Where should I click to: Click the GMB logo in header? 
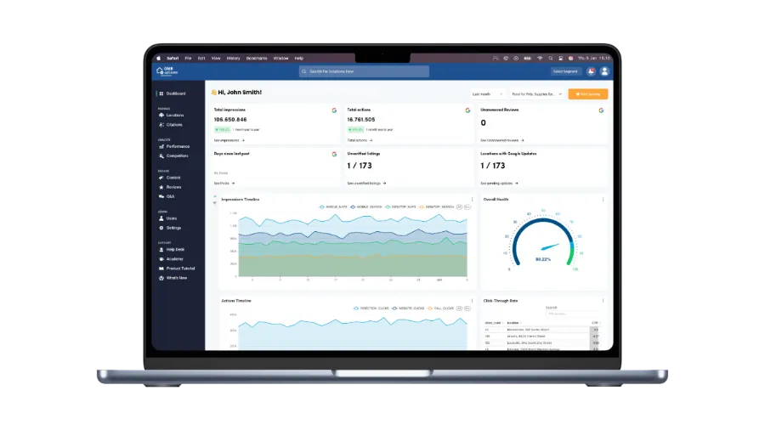coord(167,71)
